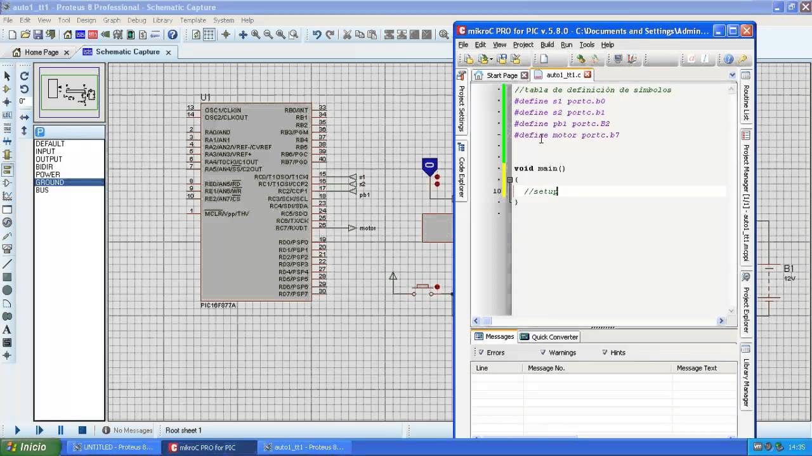Click the mikroC Help question mark icon

728,59
